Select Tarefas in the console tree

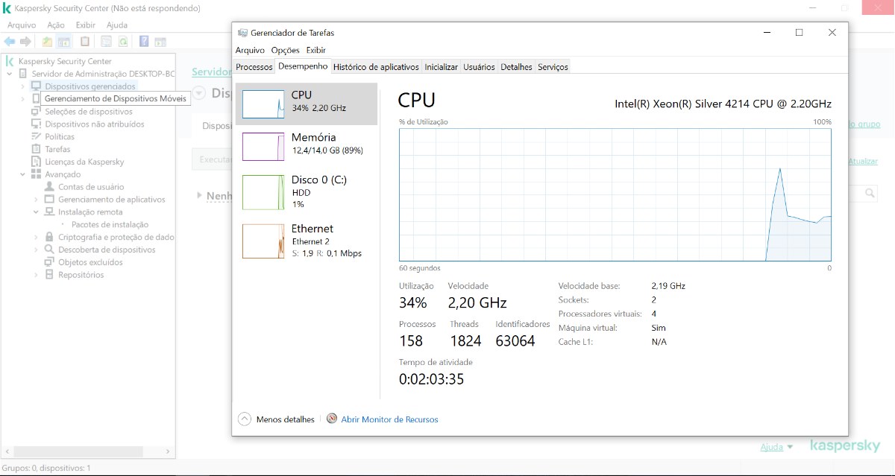pos(57,149)
